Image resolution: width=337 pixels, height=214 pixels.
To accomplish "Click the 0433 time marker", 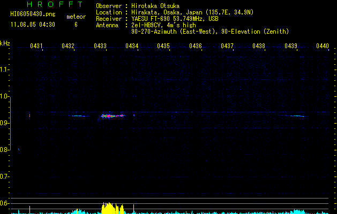I will (100, 46).
